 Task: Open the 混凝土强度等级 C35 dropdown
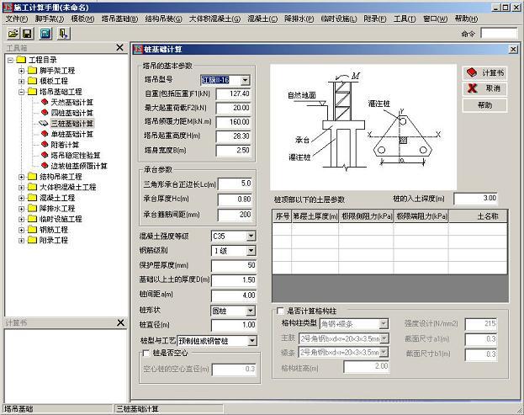pos(250,236)
